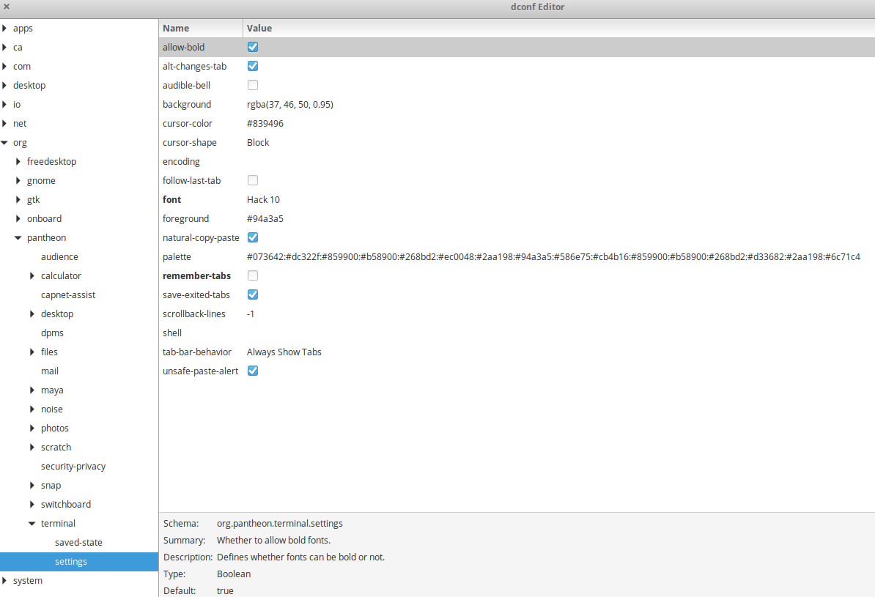Expand the gnome node in sidebar
Screen dimensions: 875x597
pyautogui.click(x=18, y=180)
